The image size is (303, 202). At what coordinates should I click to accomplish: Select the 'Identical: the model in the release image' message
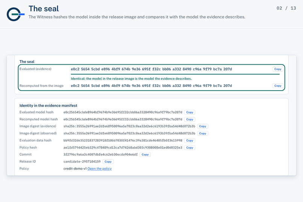pyautogui.click(x=131, y=79)
